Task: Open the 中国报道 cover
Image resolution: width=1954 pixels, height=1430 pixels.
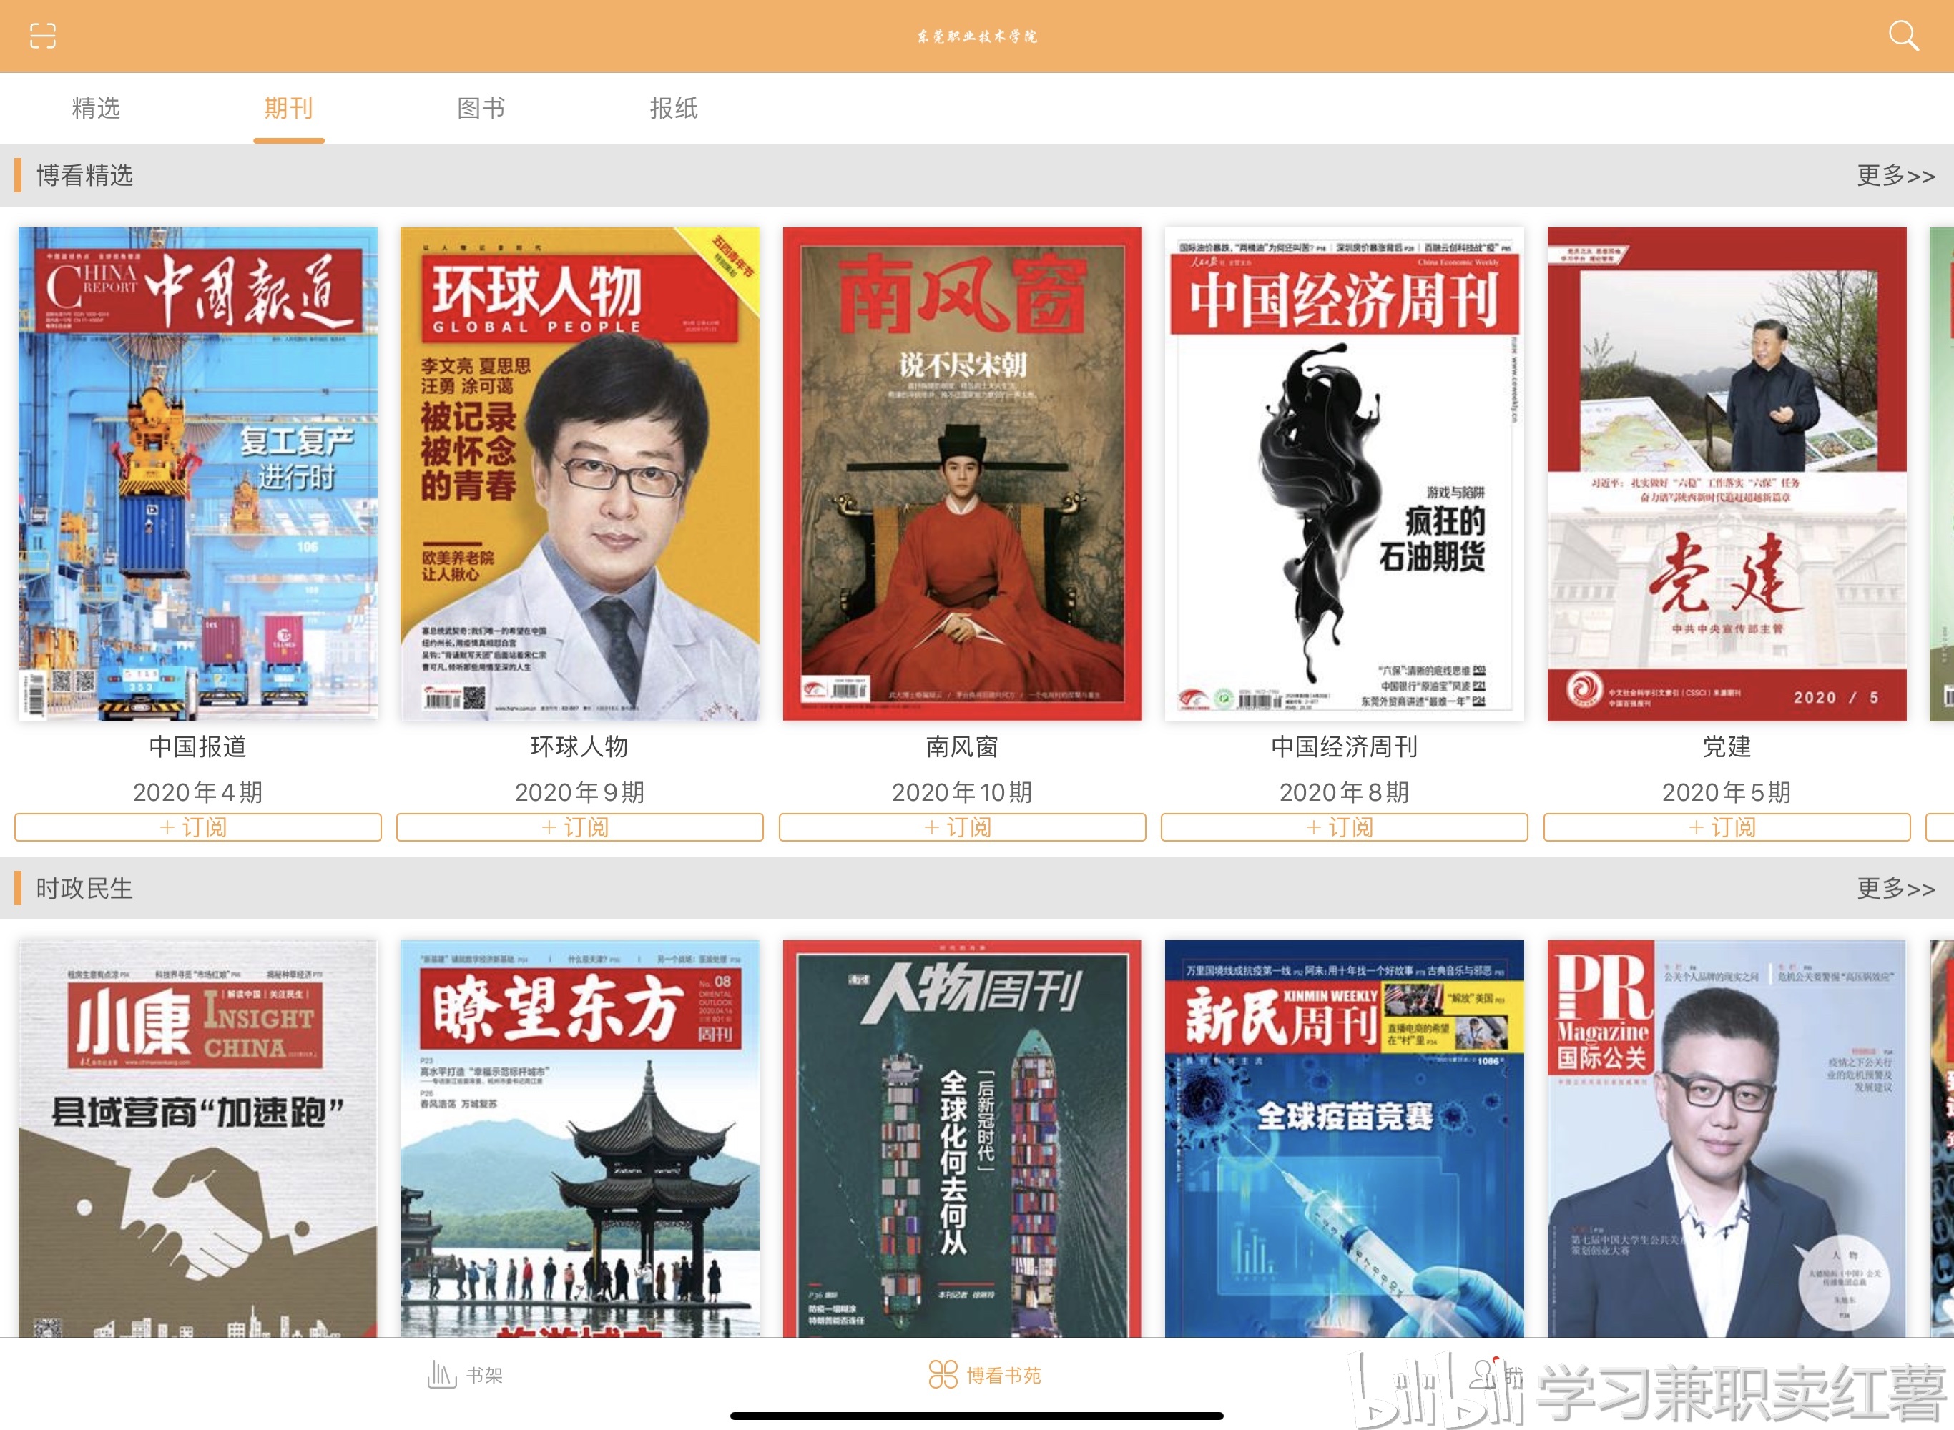Action: pyautogui.click(x=197, y=473)
